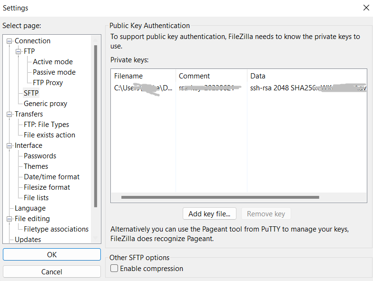Open the Updates page
Image resolution: width=373 pixels, height=281 pixels.
28,240
